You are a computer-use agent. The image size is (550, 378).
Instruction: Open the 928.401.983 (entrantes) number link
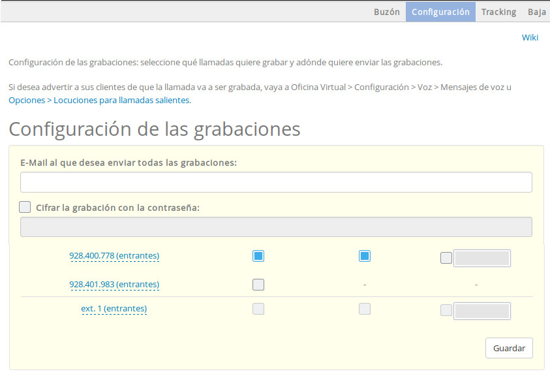[114, 285]
